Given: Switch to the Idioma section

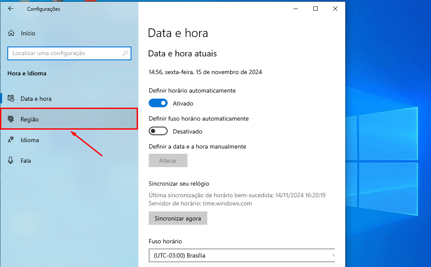Looking at the screenshot, I should click(30, 140).
